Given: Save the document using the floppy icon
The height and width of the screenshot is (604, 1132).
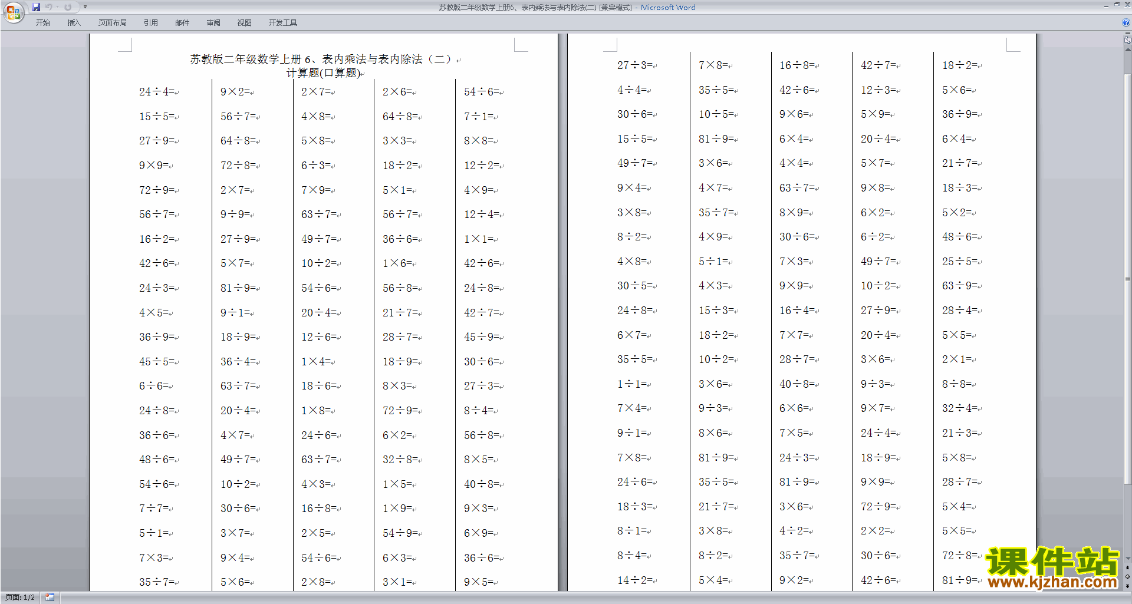Looking at the screenshot, I should click(x=36, y=7).
